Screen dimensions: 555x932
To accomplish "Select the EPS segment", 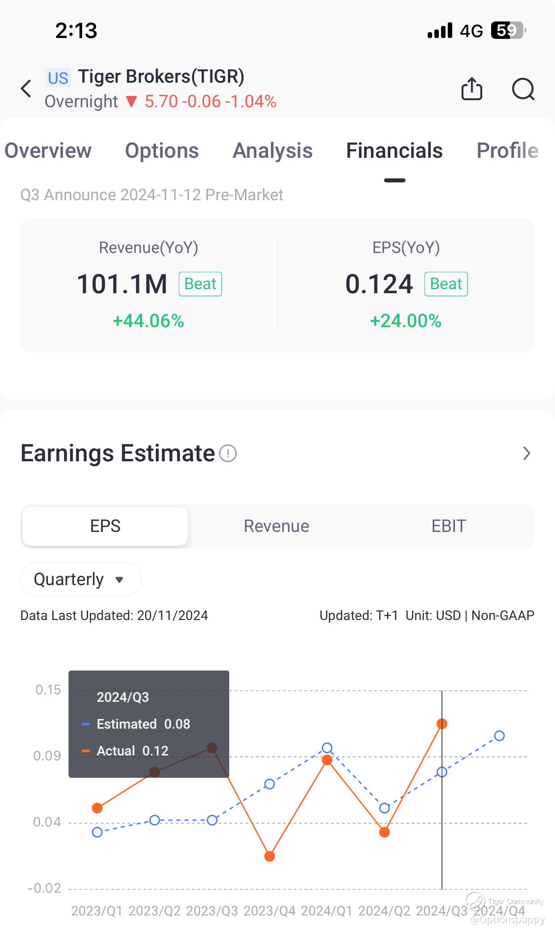I will tap(105, 526).
